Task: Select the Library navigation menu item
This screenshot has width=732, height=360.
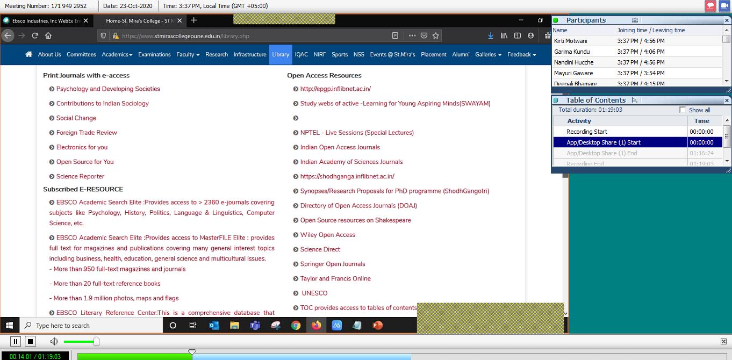Action: (x=280, y=54)
